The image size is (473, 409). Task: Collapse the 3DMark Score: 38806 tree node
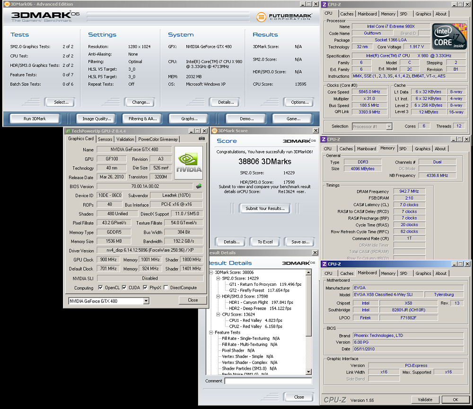coord(211,273)
